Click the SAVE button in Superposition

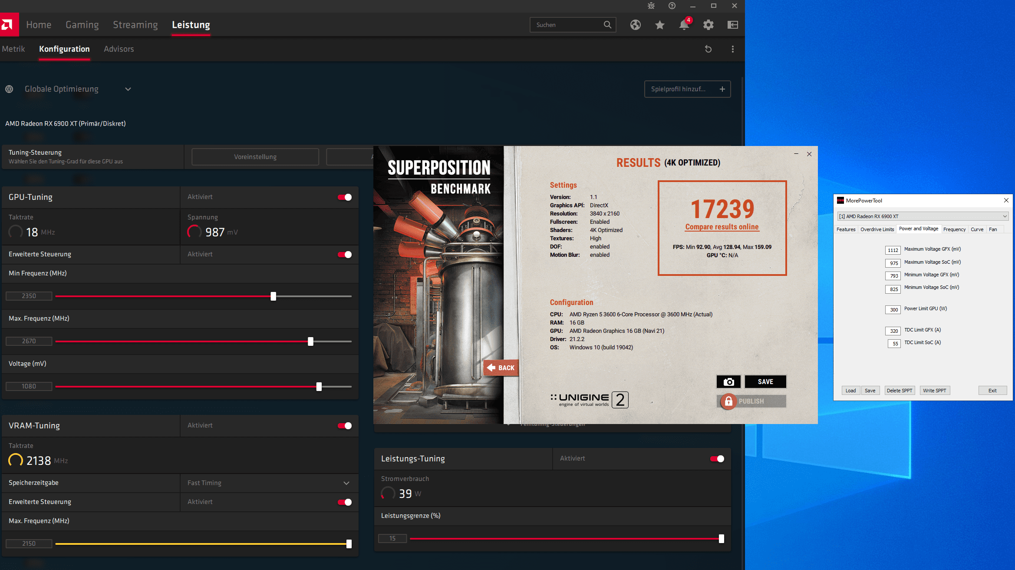pyautogui.click(x=765, y=381)
